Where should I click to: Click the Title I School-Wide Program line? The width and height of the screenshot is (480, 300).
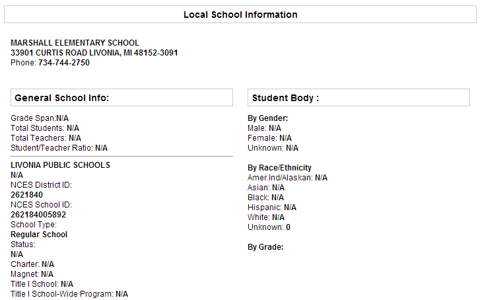[x=69, y=294]
